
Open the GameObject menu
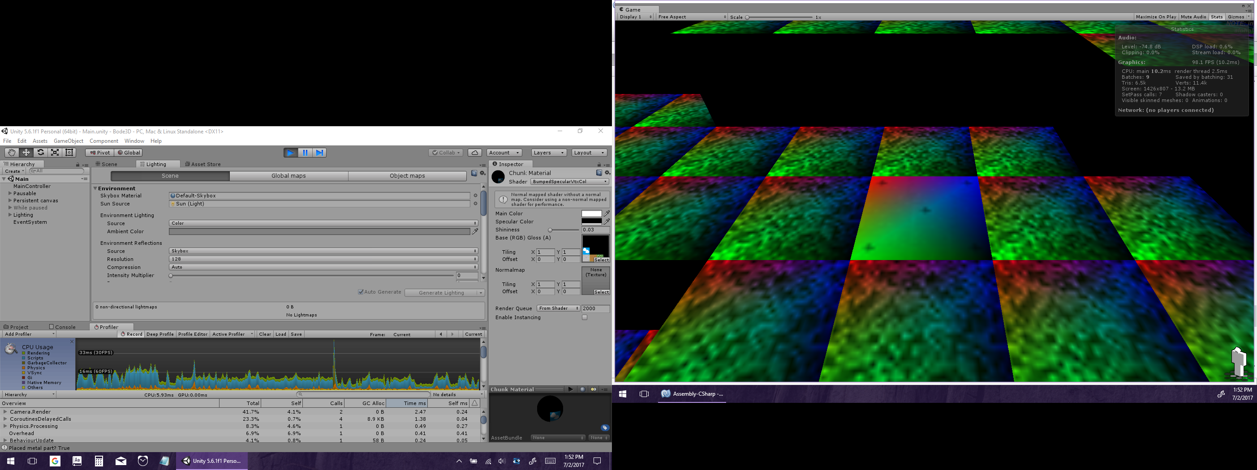click(68, 141)
